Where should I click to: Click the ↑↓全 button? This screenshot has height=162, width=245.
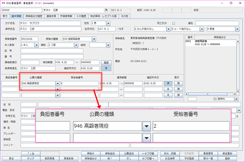tap(31, 153)
